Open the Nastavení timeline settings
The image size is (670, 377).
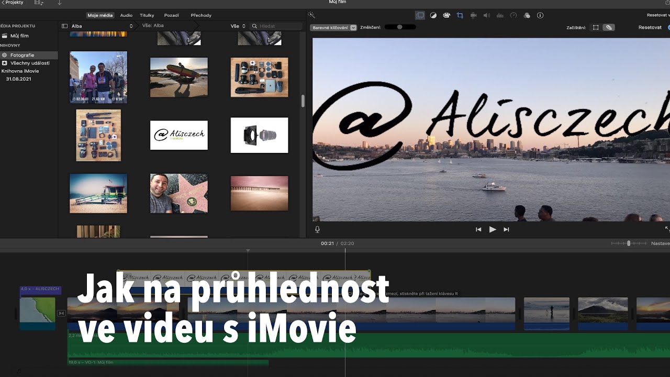click(x=660, y=243)
